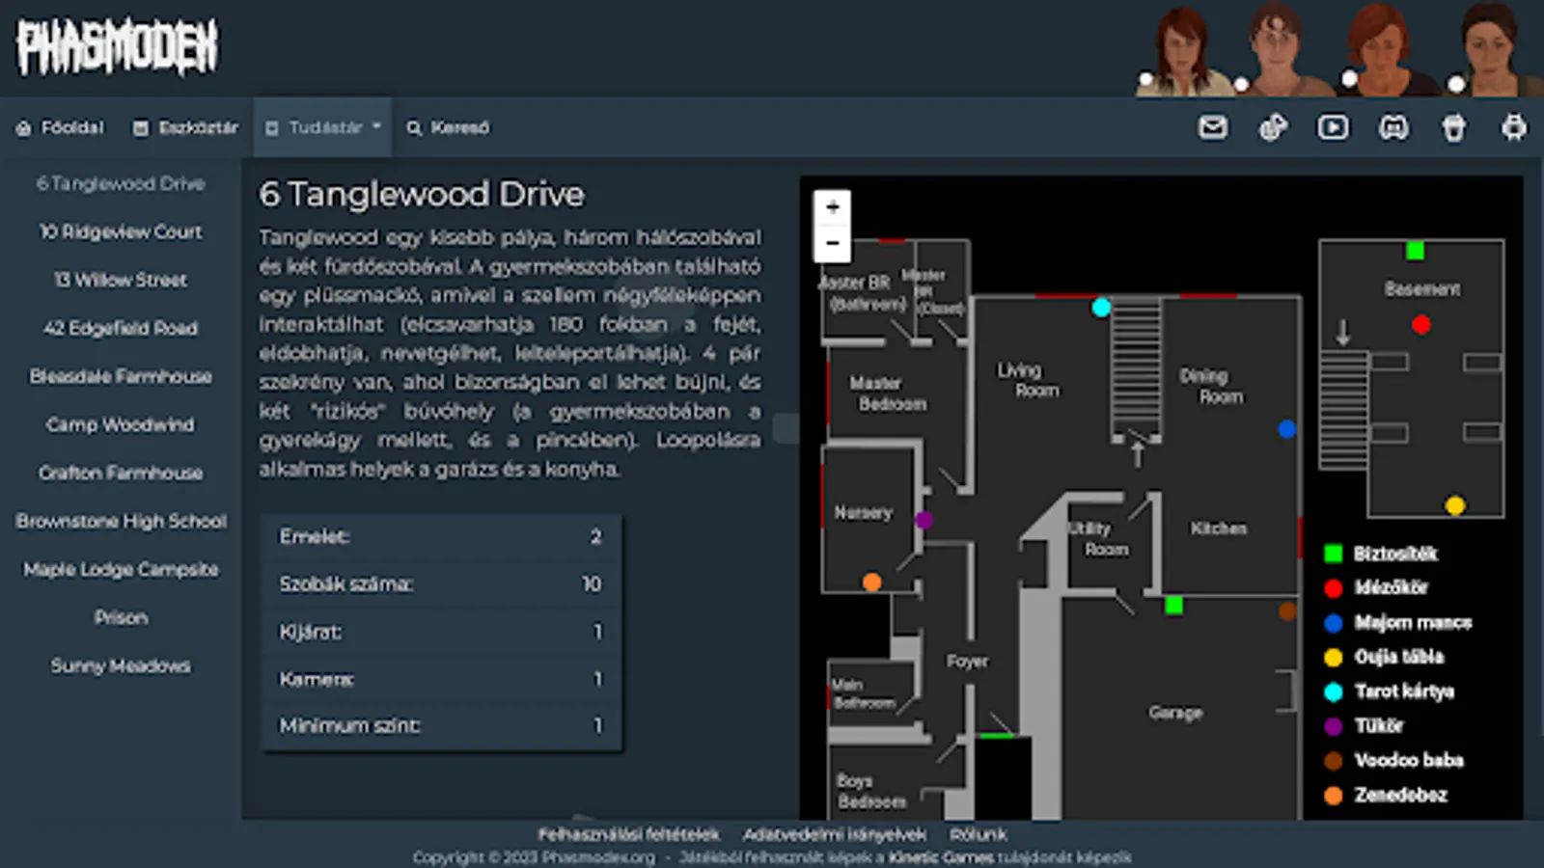Screen dimensions: 1544x868
Task: Open Adatvédelmi irányelvek footer link
Action: (834, 834)
